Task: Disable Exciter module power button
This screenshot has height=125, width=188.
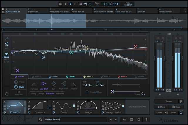Action: click(x=53, y=112)
